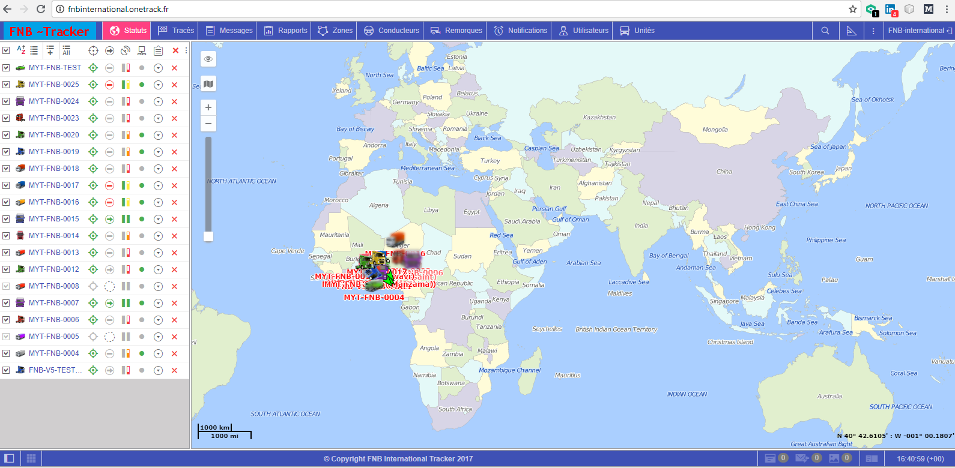Open the dropdown circle for MYT-FNB-0007
Screen dimensions: 955x468
pos(158,303)
